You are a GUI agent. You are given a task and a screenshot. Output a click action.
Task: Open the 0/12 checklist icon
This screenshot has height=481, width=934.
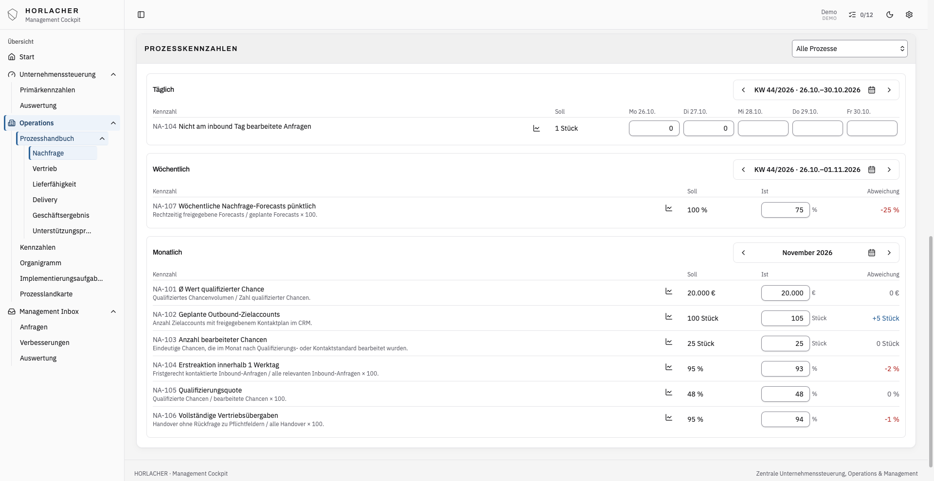[x=861, y=15]
